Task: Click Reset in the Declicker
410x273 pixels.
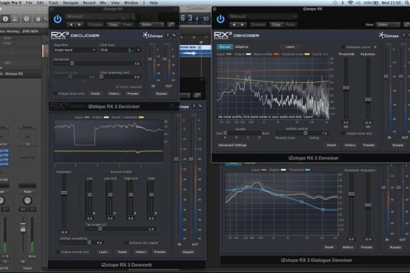Action: (x=95, y=94)
